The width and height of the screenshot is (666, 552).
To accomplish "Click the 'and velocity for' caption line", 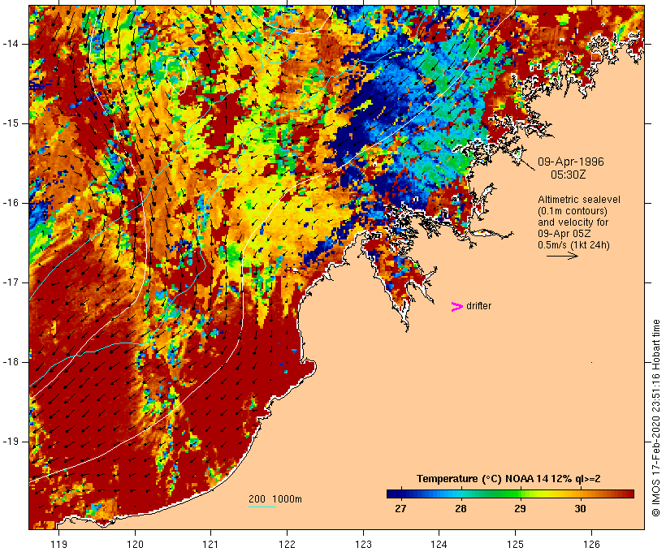I will (x=573, y=222).
